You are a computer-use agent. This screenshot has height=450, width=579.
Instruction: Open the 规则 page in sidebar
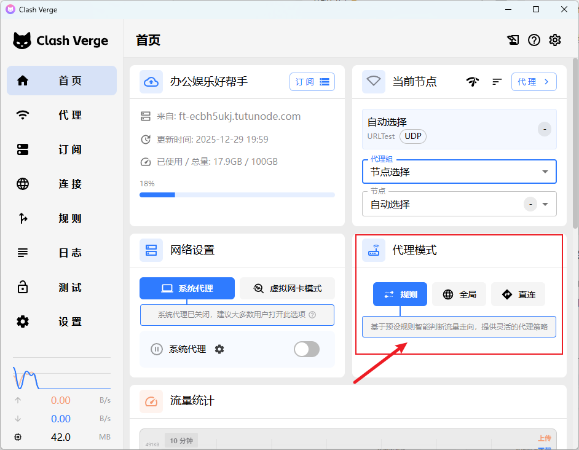(61, 218)
